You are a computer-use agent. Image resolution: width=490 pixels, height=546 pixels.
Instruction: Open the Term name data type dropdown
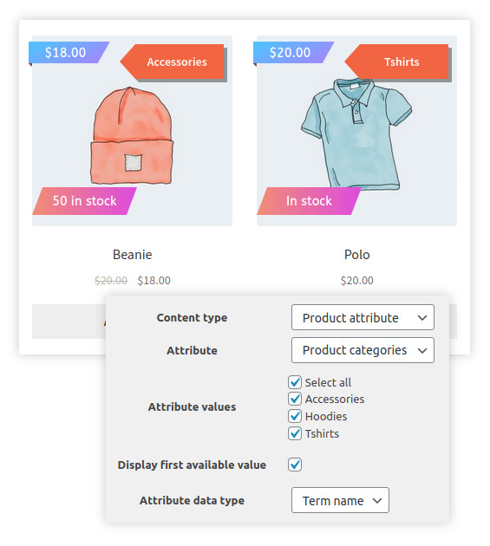click(340, 500)
